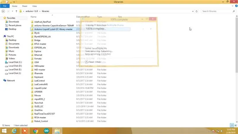The width and height of the screenshot is (238, 134).
Task: Open the Home ribbon tab
Action: (15, 6)
